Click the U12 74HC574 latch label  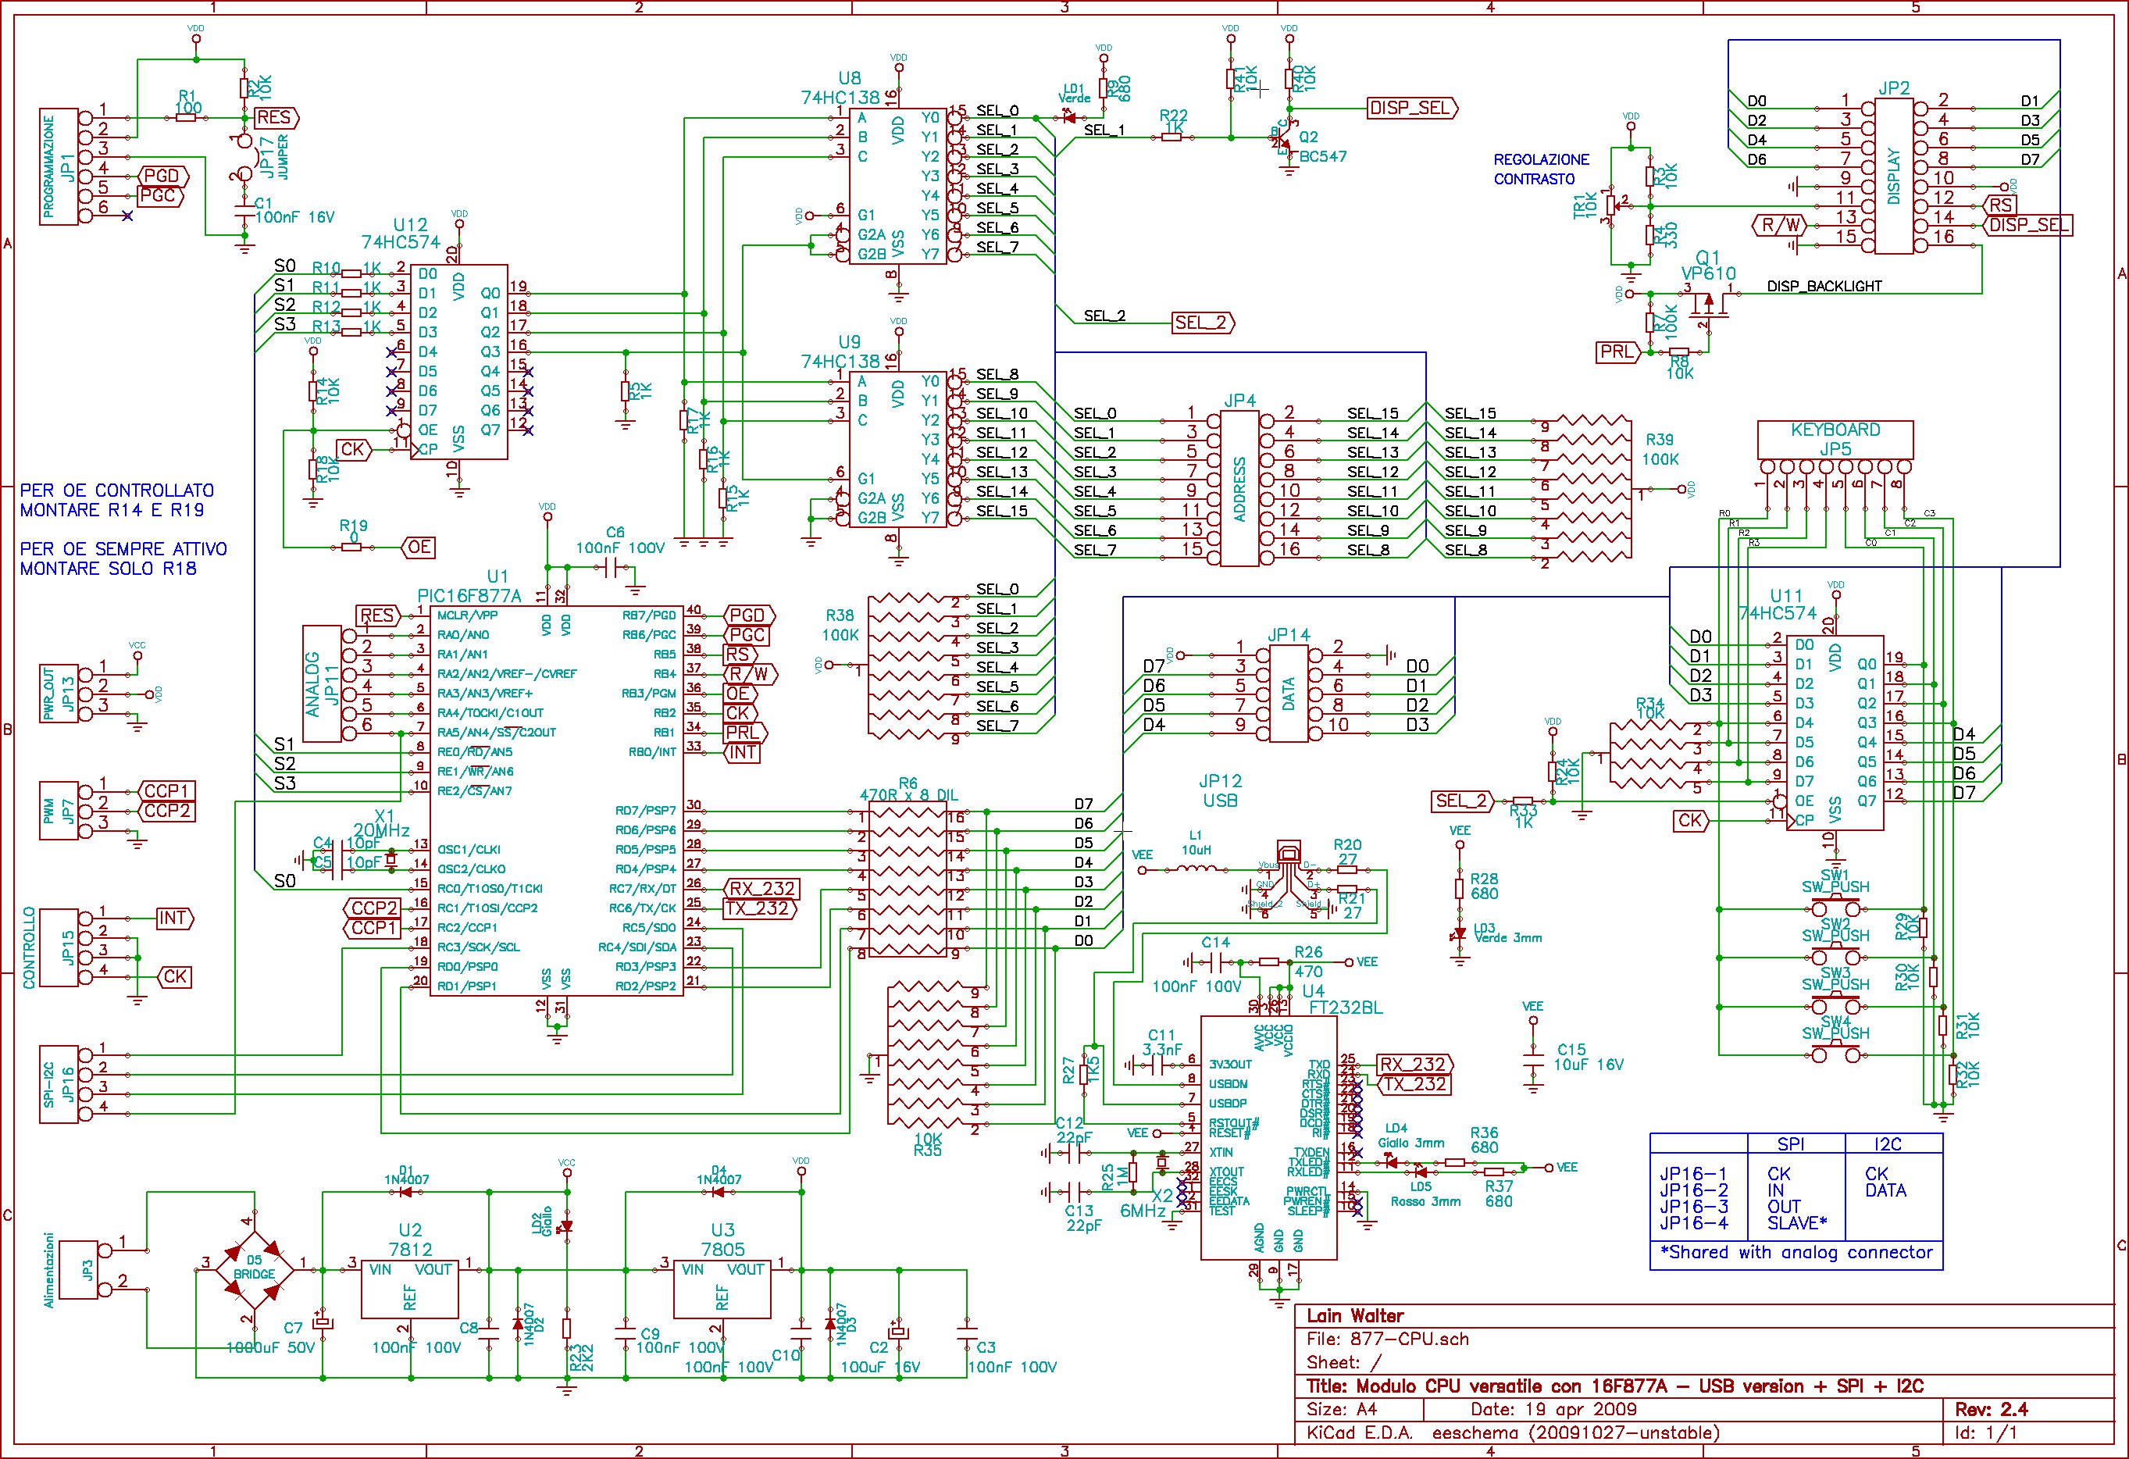tap(403, 234)
